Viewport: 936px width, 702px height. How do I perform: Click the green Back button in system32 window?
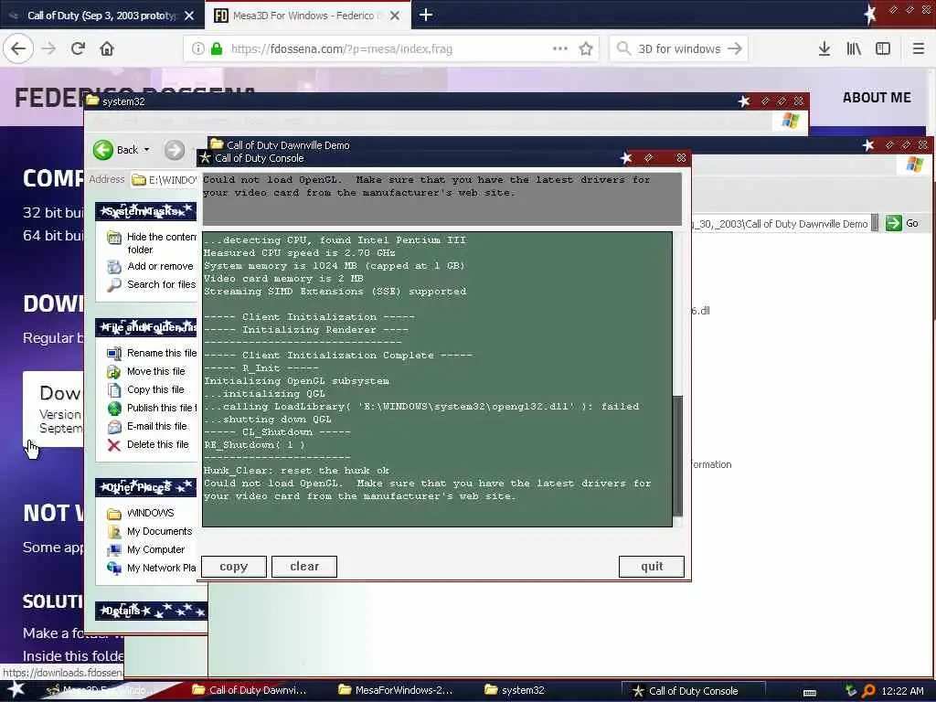[x=117, y=150]
